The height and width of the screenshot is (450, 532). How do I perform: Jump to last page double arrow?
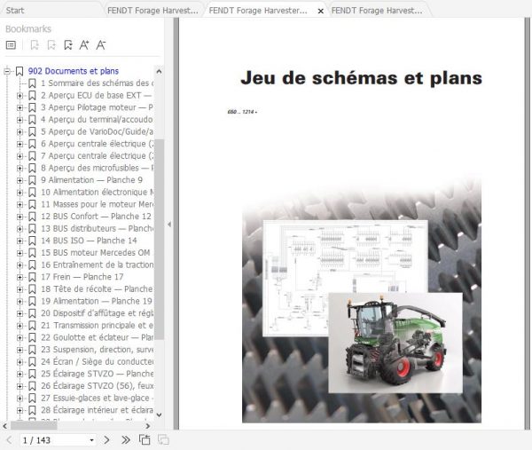pyautogui.click(x=126, y=440)
